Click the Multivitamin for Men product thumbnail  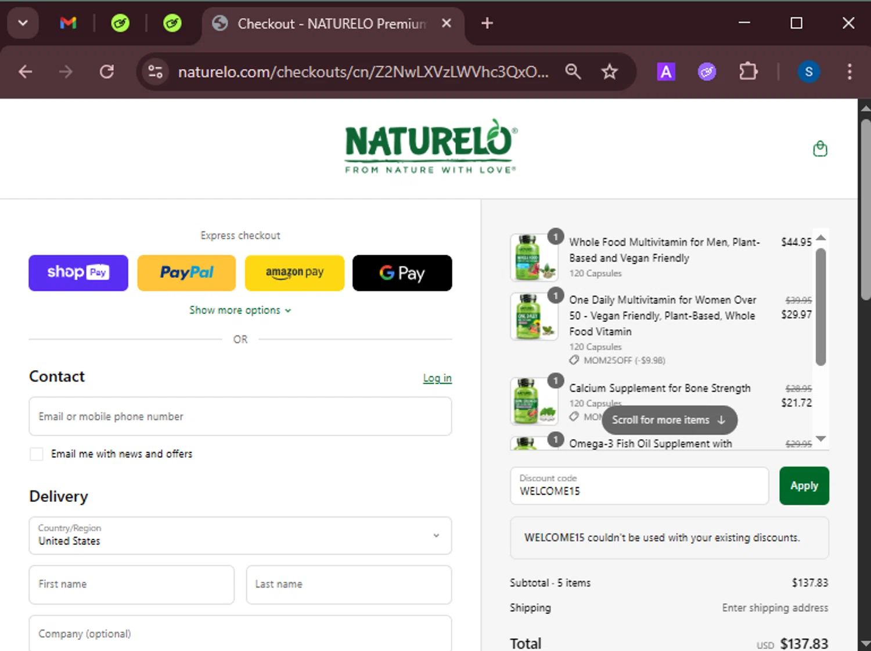point(534,257)
